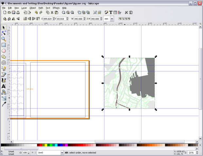The image size is (203, 156).
Task: Select the Node edit tool
Action: click(x=4, y=33)
